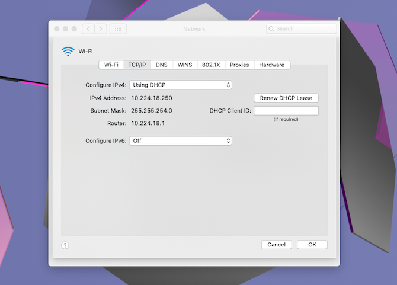This screenshot has height=285, width=397.
Task: Click the router address 10.224.18.1
Action: (x=148, y=123)
